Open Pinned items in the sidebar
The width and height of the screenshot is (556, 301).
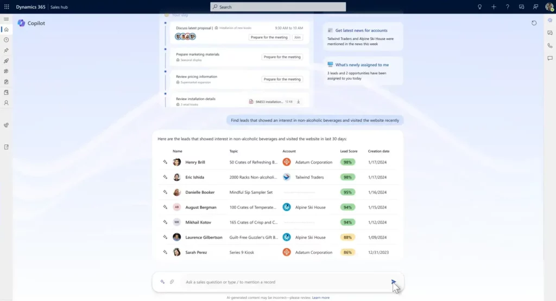pyautogui.click(x=6, y=50)
